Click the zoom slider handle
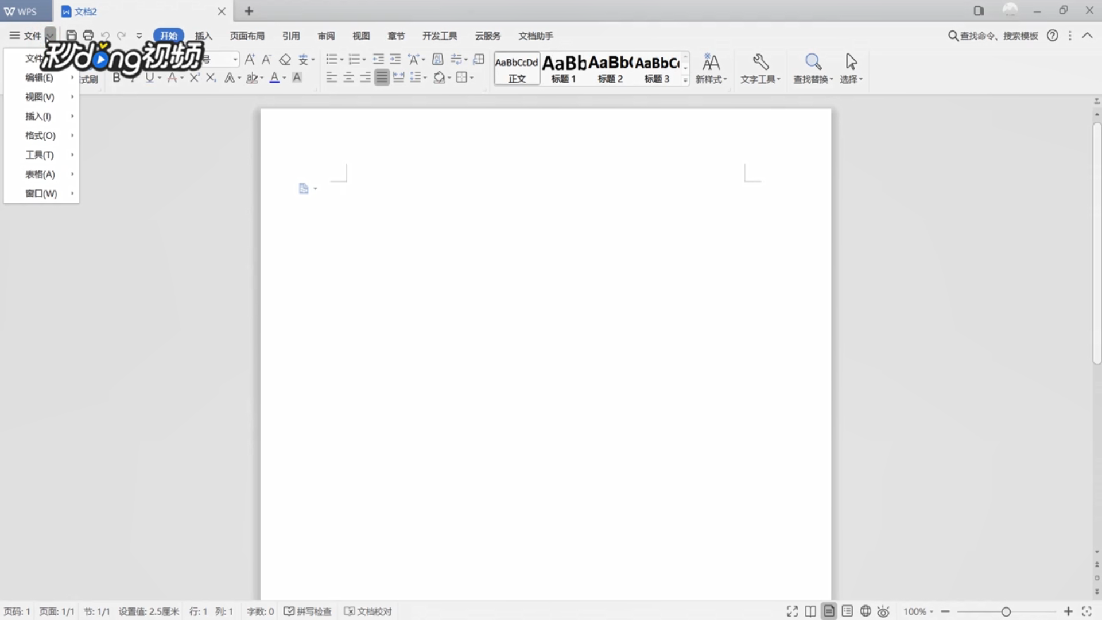 (x=1006, y=611)
